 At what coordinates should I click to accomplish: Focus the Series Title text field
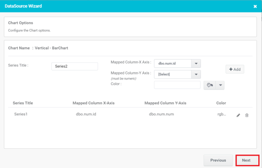point(75,66)
